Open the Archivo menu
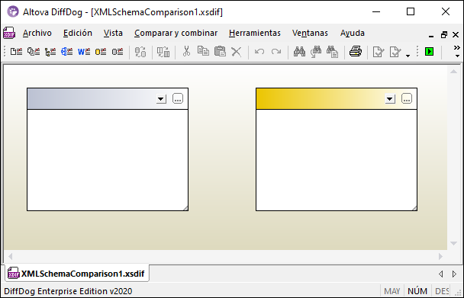464x298 pixels. pos(37,33)
